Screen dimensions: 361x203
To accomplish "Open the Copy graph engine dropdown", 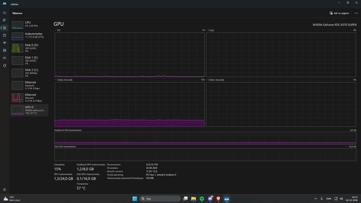I will coord(210,30).
